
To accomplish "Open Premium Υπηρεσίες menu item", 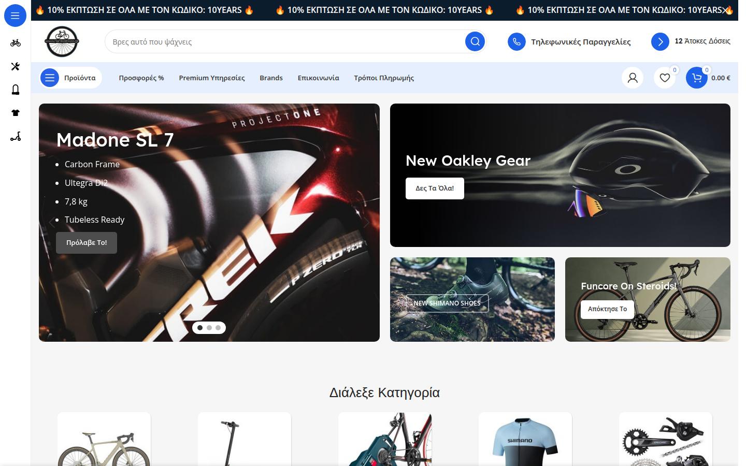I will click(212, 78).
